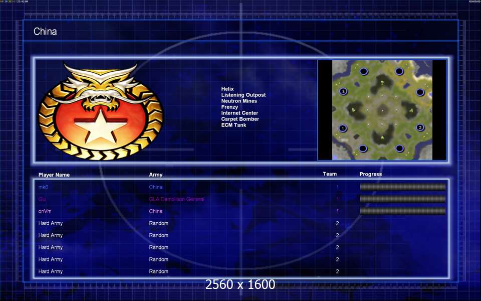
Task: Click the "Army" column header
Action: pyautogui.click(x=155, y=175)
